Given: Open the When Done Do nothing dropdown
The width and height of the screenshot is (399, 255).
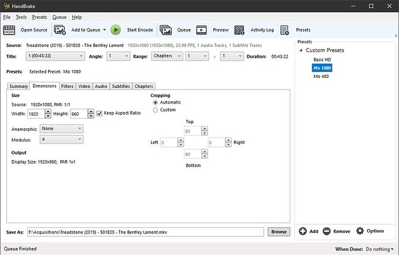Looking at the screenshot, I should point(379,249).
